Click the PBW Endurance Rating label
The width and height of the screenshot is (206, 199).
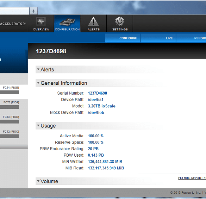point(62,149)
